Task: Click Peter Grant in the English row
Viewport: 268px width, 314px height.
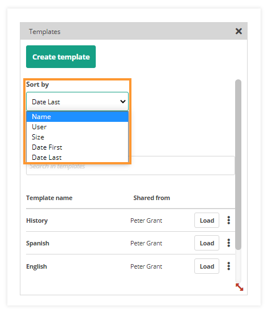Action: pos(146,266)
